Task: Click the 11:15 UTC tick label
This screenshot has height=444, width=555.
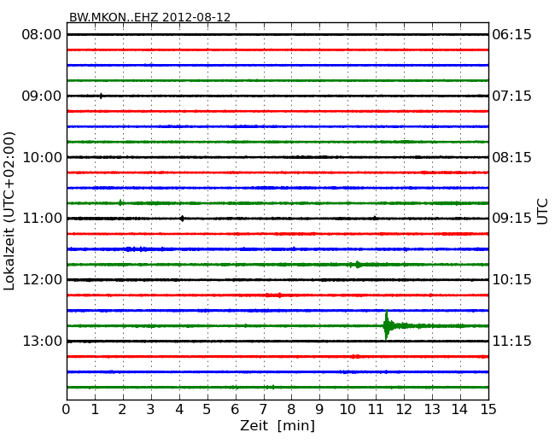Action: pos(511,341)
